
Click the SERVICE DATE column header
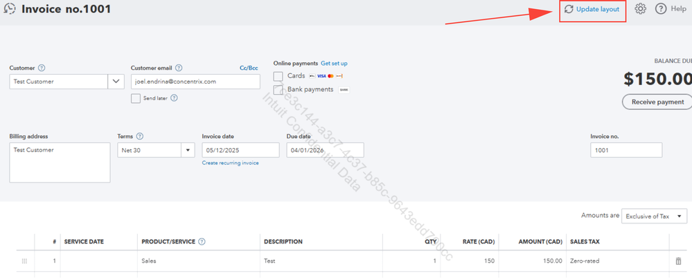(84, 242)
